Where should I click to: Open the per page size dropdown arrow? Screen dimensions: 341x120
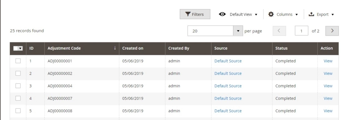pos(238,31)
